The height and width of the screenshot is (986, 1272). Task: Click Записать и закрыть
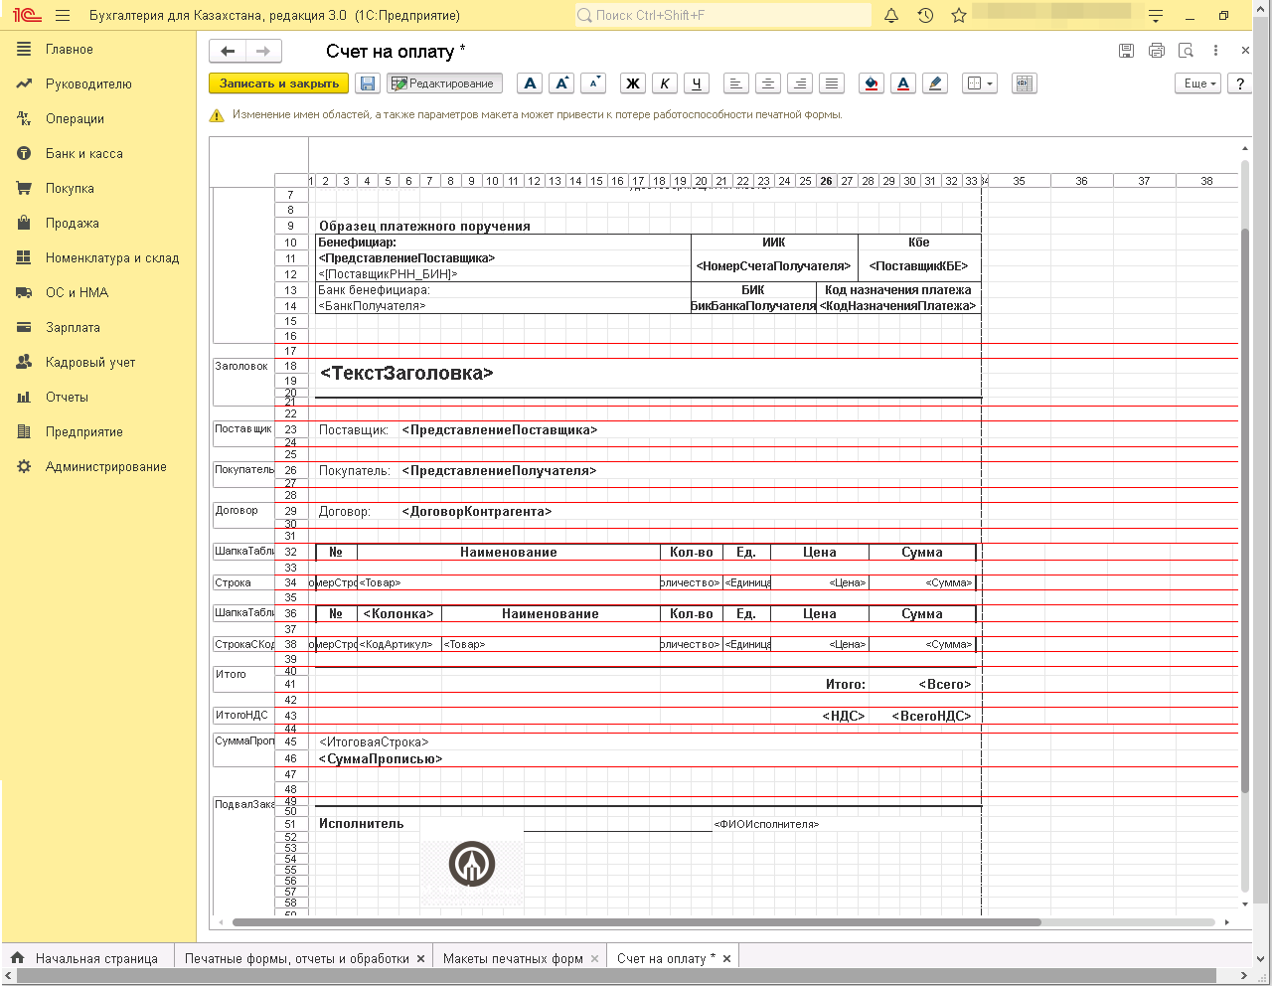(279, 83)
